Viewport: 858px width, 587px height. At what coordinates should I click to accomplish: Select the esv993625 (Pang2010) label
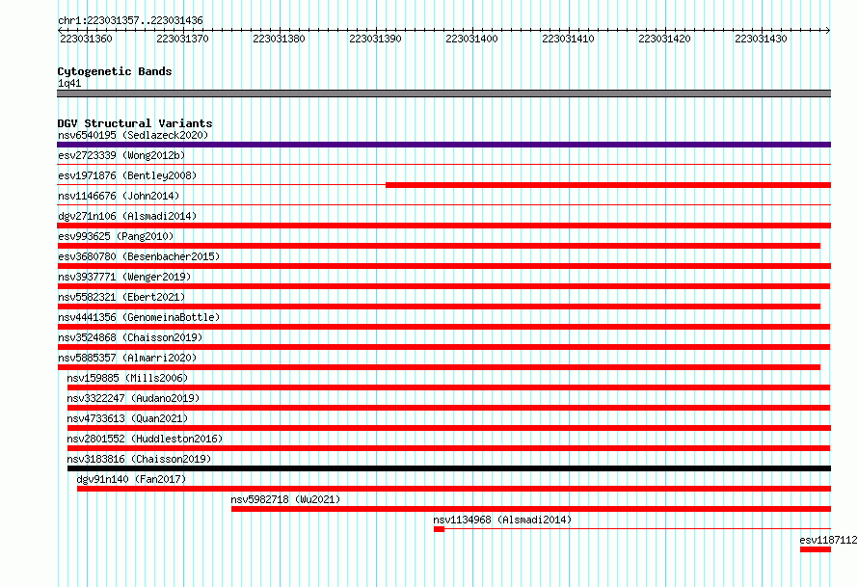click(x=116, y=236)
